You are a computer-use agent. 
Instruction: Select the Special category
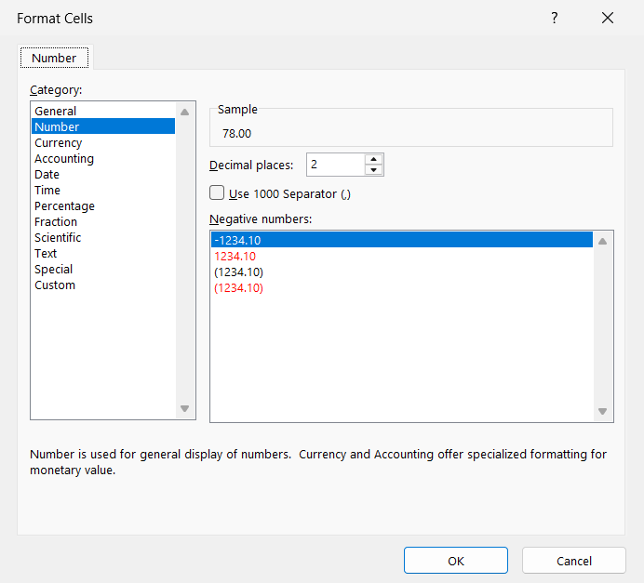coord(103,269)
